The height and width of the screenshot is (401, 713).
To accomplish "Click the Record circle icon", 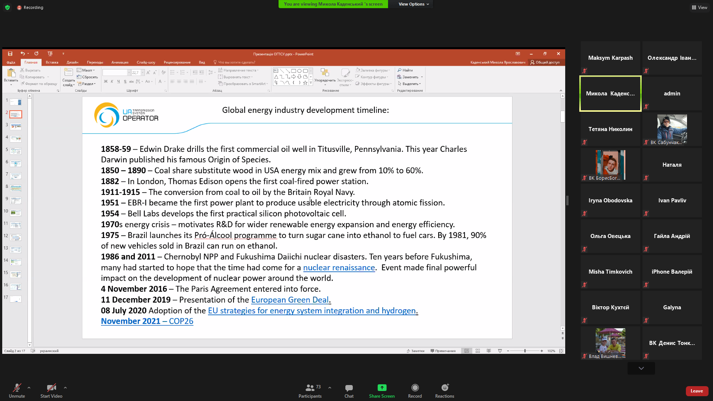I will point(415,388).
